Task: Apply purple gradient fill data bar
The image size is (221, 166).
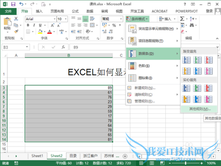Action: [209, 71]
